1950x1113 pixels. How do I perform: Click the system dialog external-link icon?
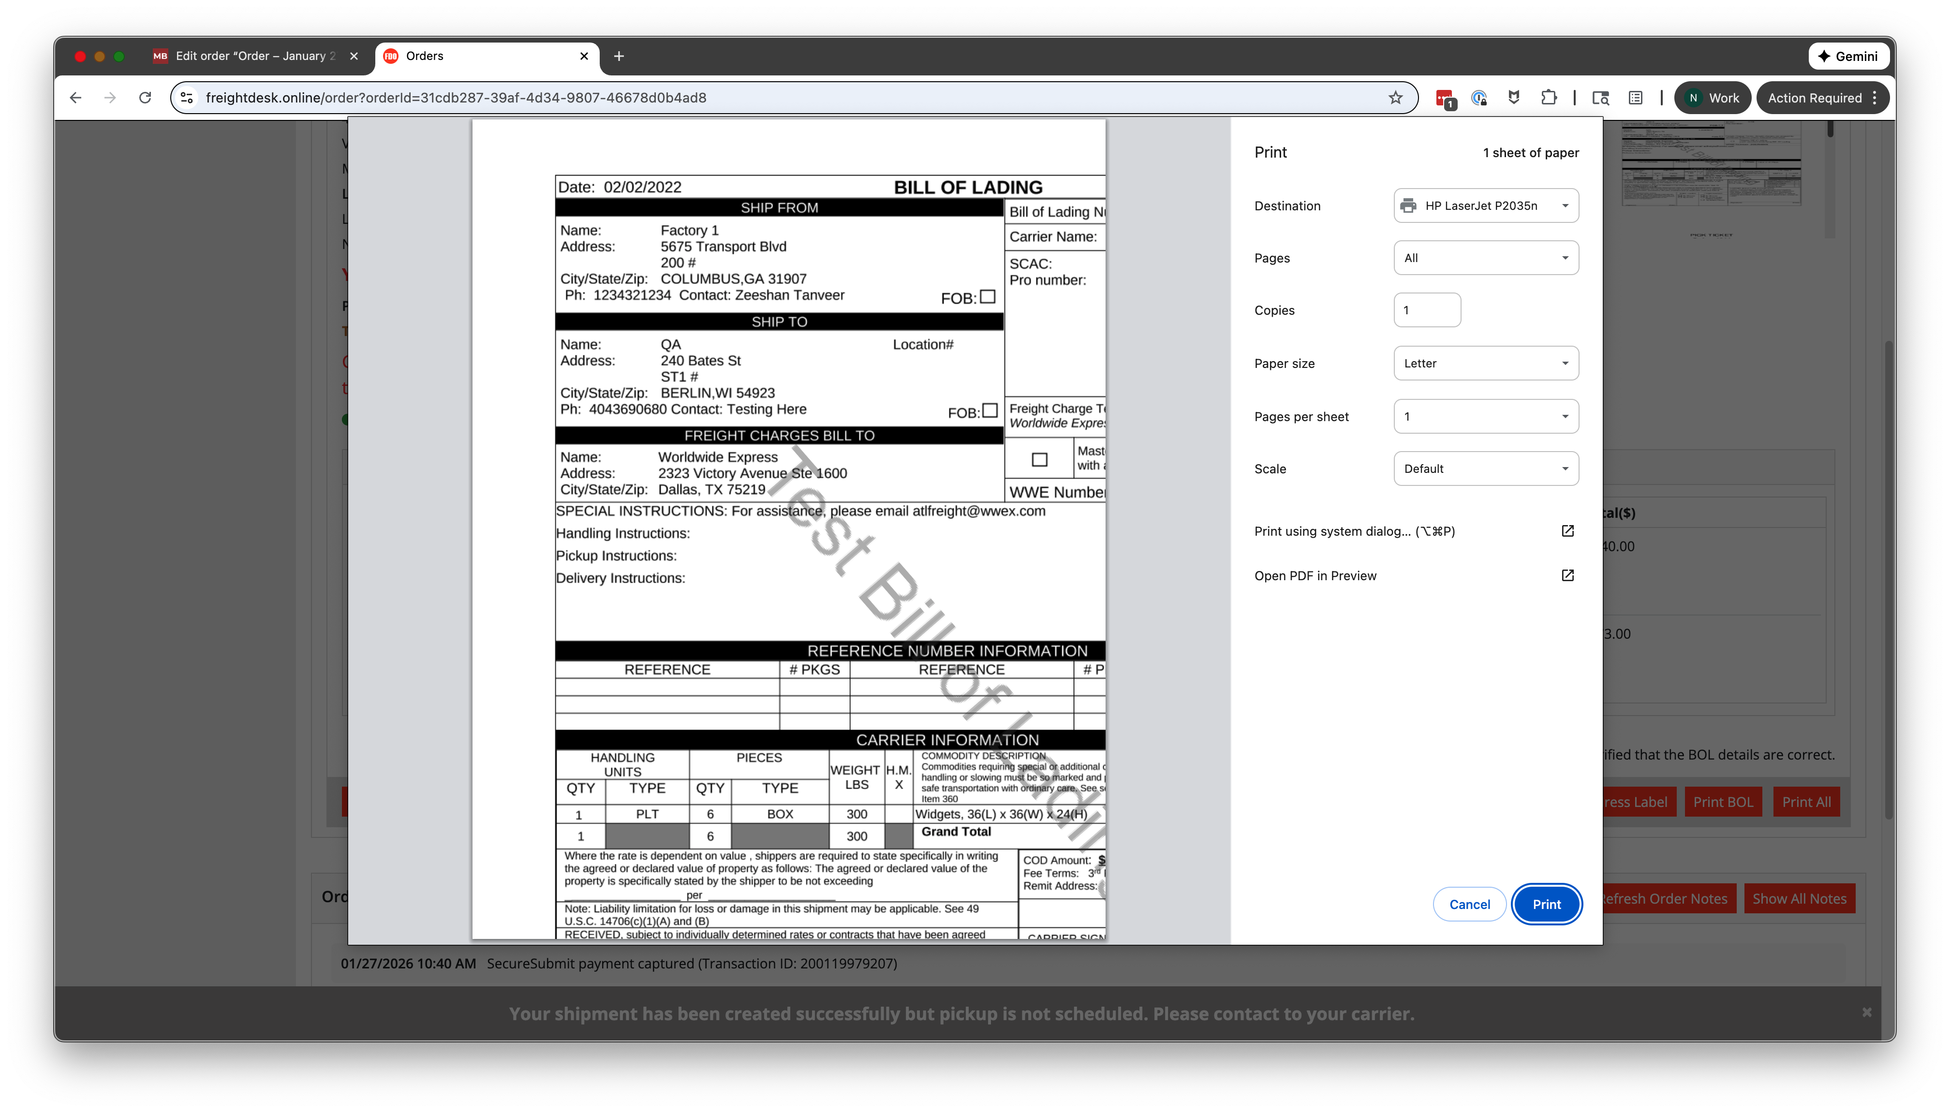point(1567,531)
